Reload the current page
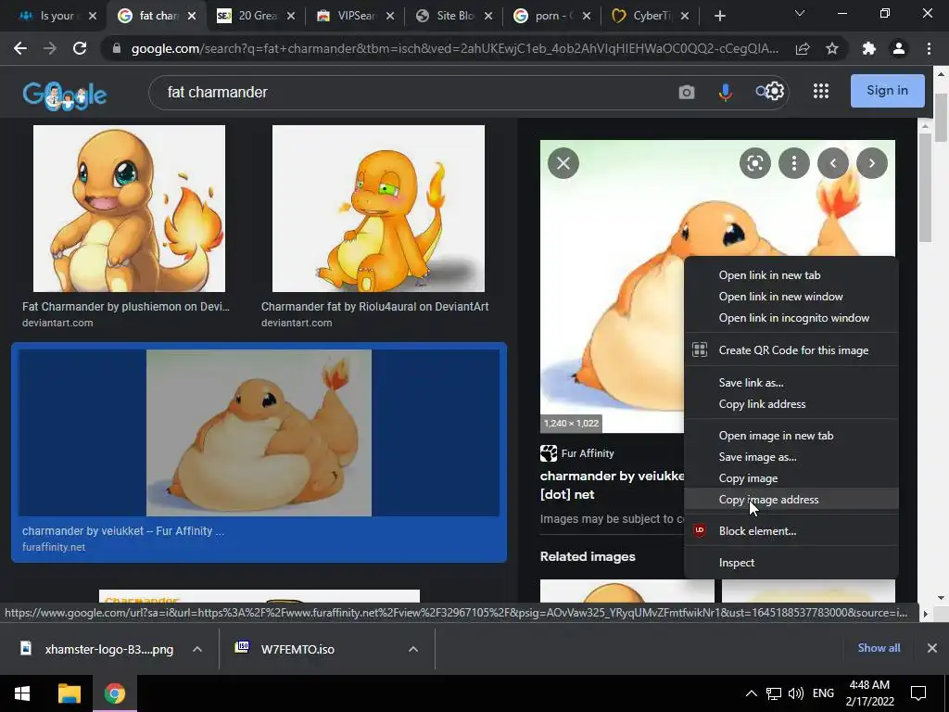The width and height of the screenshot is (949, 712). click(80, 48)
